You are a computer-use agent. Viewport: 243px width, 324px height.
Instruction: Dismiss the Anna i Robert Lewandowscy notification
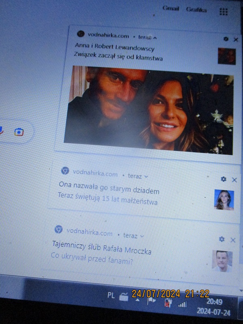point(236,39)
